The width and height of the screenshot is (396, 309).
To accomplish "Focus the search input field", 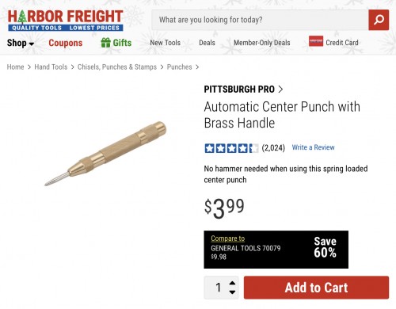I will click(260, 20).
